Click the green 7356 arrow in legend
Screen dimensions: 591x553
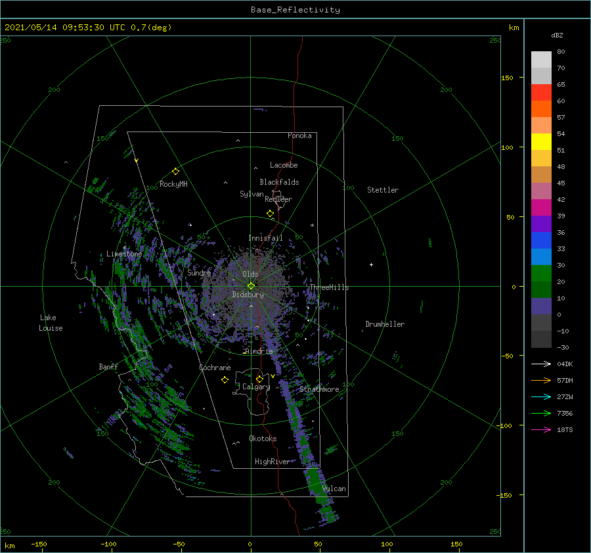click(x=541, y=414)
